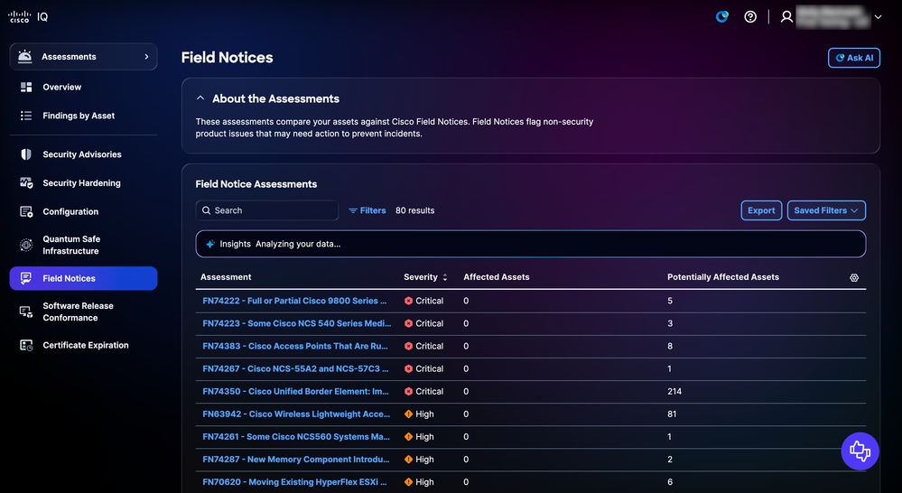902x493 pixels.
Task: Expand the Assessments menu chevron
Action: 146,56
